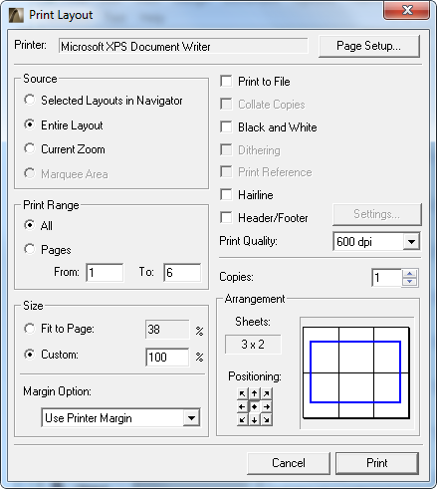Set positioning to top-right arrow
Viewport: 437px width, 489px height.
pyautogui.click(x=267, y=393)
